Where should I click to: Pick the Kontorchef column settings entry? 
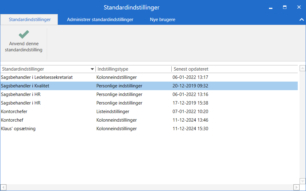coord(12,120)
